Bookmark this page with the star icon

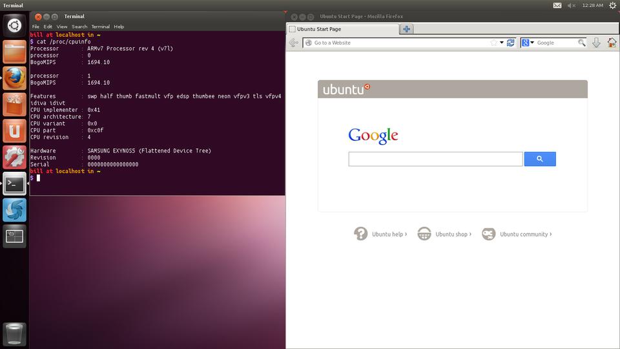point(493,43)
